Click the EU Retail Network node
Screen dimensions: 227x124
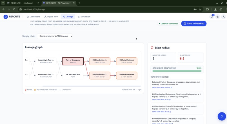[127, 61]
